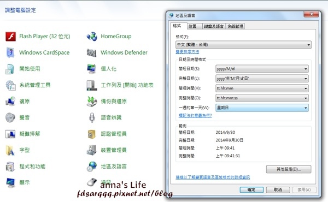Open Windows Defender icon
The width and height of the screenshot is (328, 202).
click(x=92, y=52)
